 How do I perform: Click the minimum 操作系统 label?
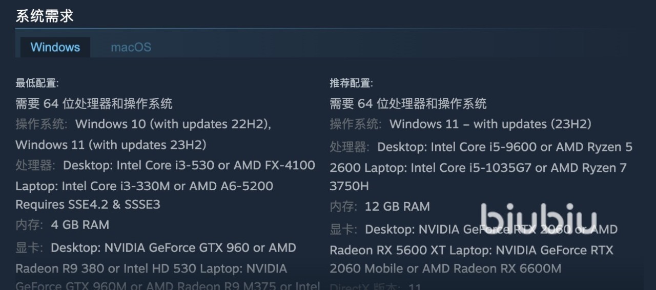(42, 124)
